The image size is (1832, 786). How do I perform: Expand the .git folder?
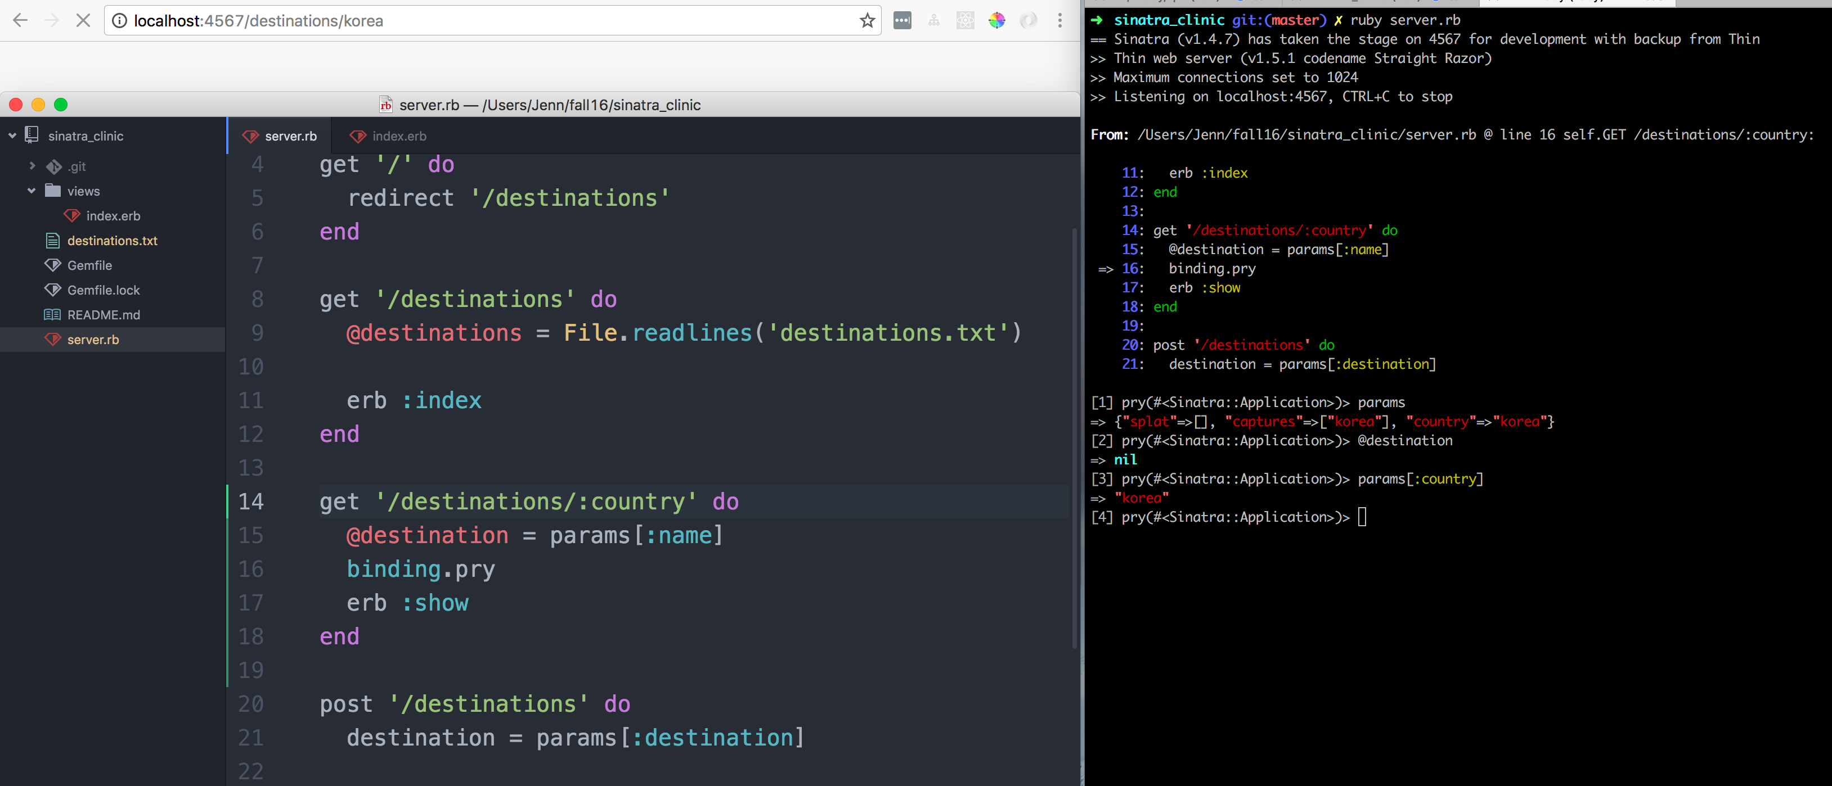point(32,166)
